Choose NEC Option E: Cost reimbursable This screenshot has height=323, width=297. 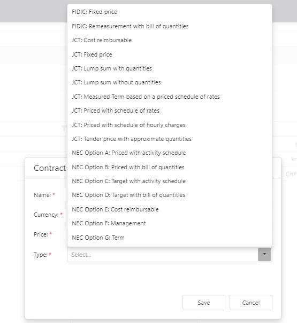click(x=170, y=209)
